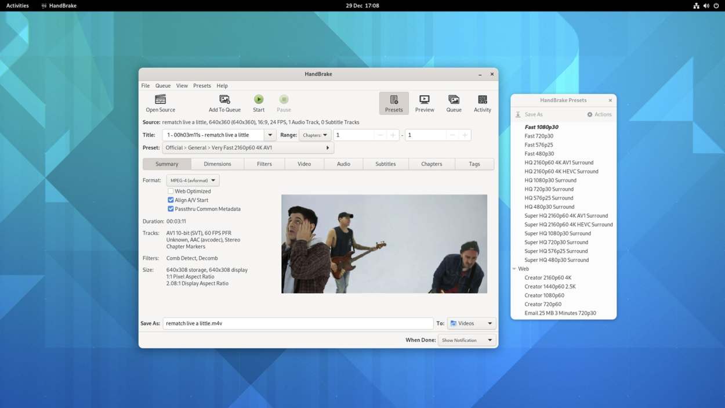725x408 pixels.
Task: Select the Fast 480p30 preset
Action: click(x=539, y=154)
